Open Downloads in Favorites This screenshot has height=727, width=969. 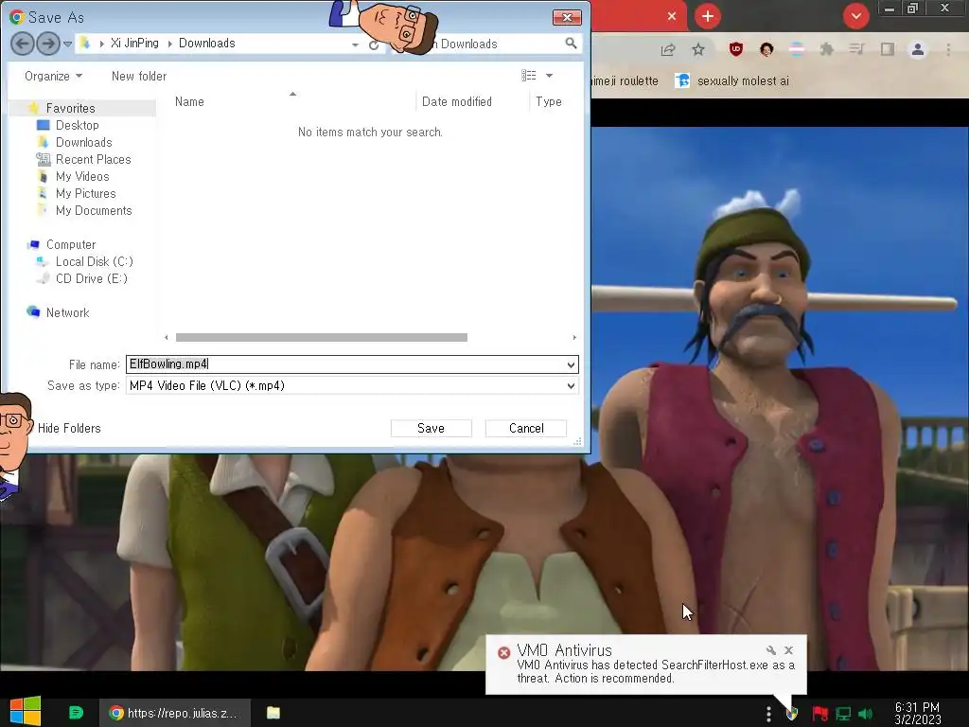click(x=83, y=142)
